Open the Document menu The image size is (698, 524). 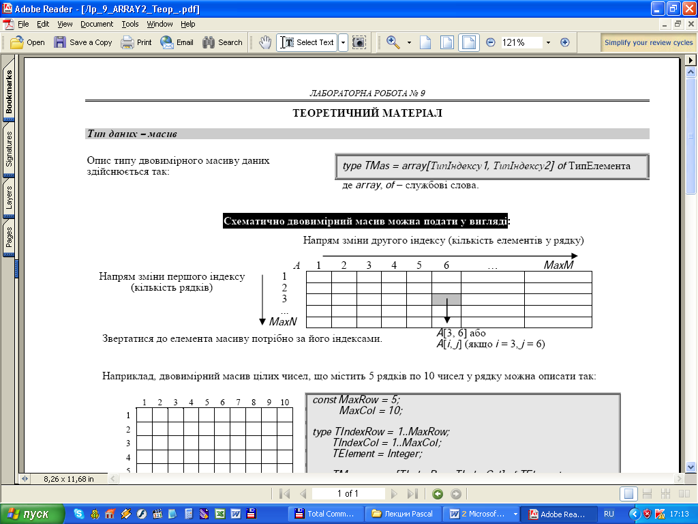pyautogui.click(x=97, y=24)
